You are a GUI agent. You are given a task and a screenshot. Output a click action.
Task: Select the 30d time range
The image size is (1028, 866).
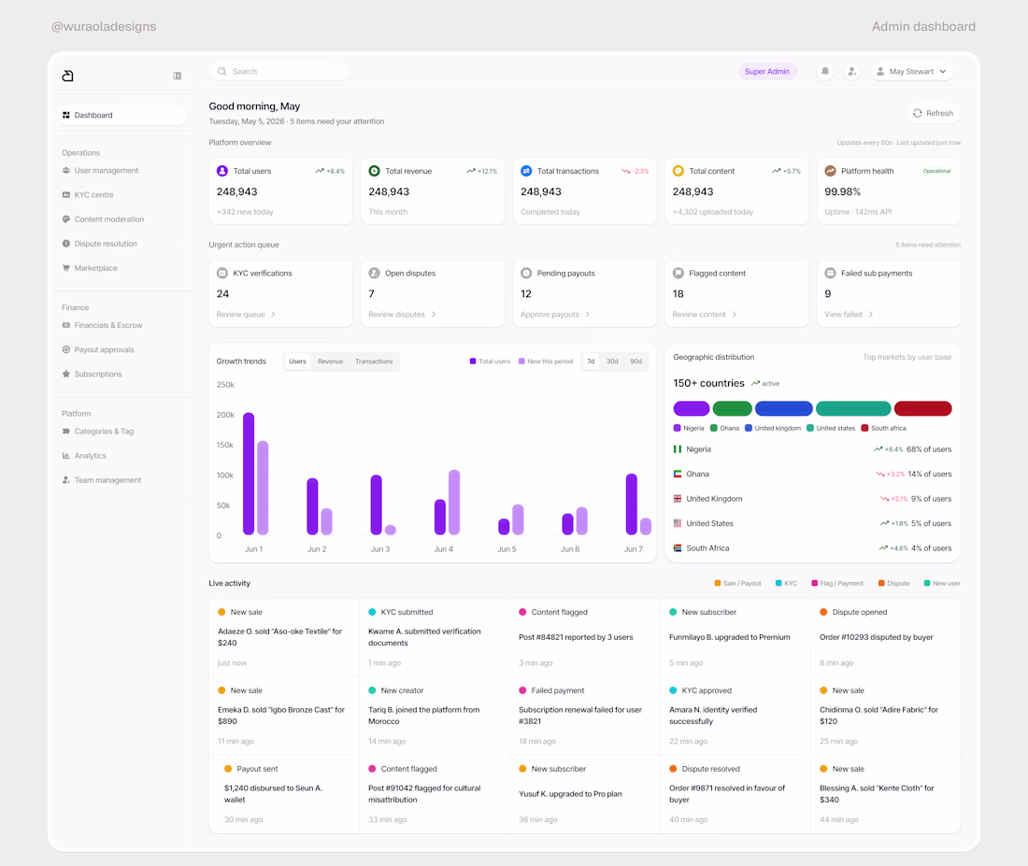coord(612,362)
